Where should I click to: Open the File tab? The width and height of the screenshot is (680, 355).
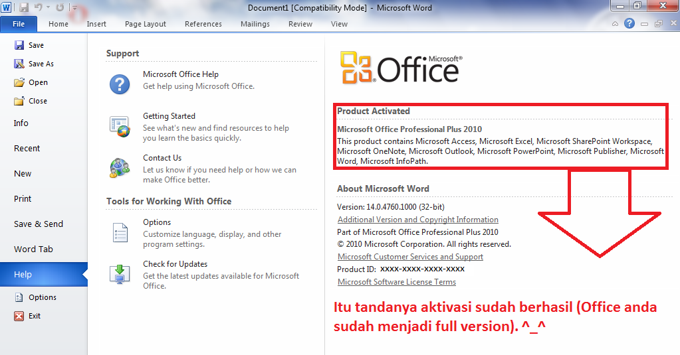[x=19, y=24]
